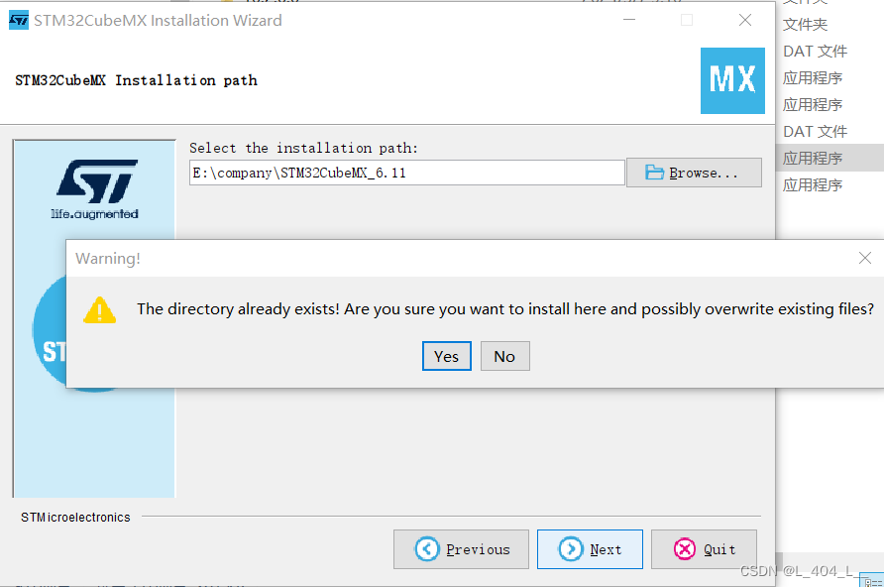Click the 'STM32CubeMX Installation path' heading
This screenshot has height=587, width=884.
tap(136, 80)
